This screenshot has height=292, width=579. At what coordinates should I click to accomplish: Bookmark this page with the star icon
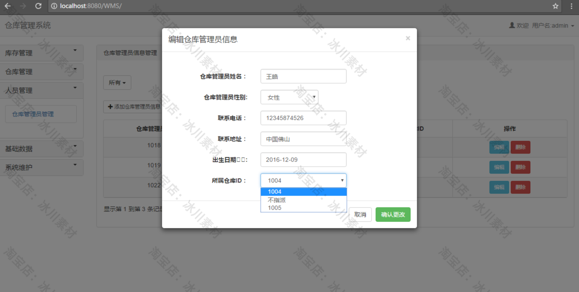[556, 6]
